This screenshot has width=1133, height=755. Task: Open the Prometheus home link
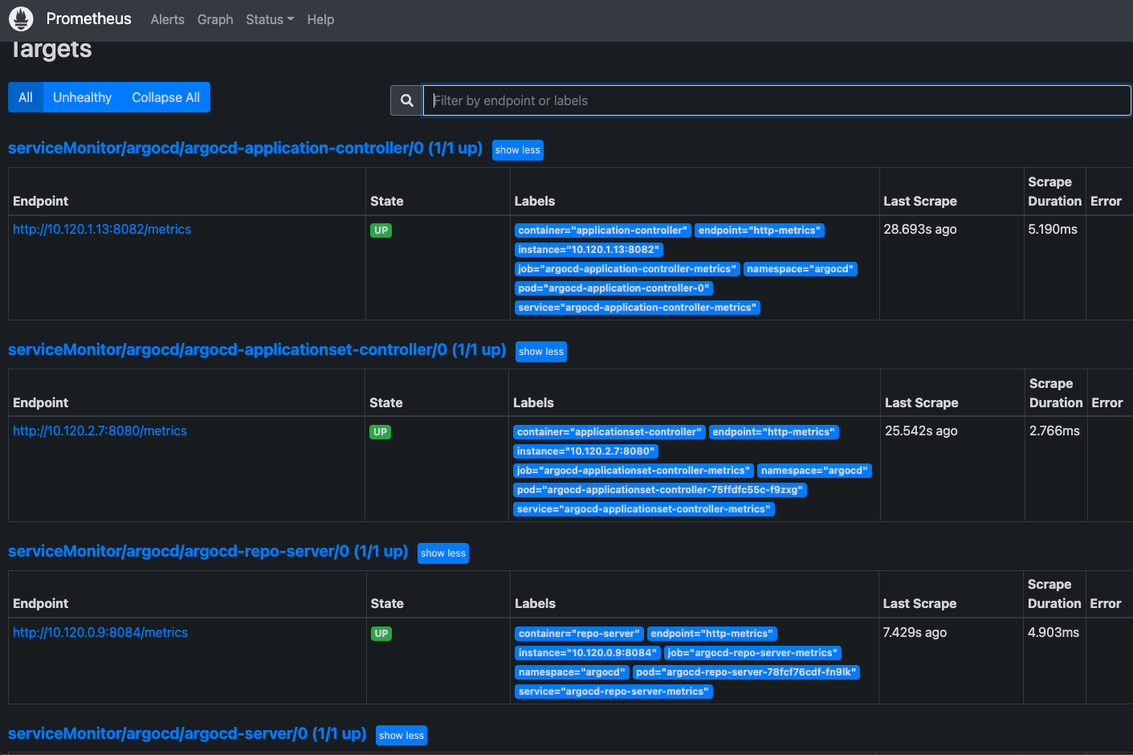(x=88, y=18)
